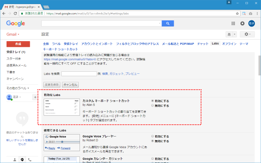The height and width of the screenshot is (163, 261).
Task: Open メール転送と POP/IMAP tab
Action: point(178,44)
